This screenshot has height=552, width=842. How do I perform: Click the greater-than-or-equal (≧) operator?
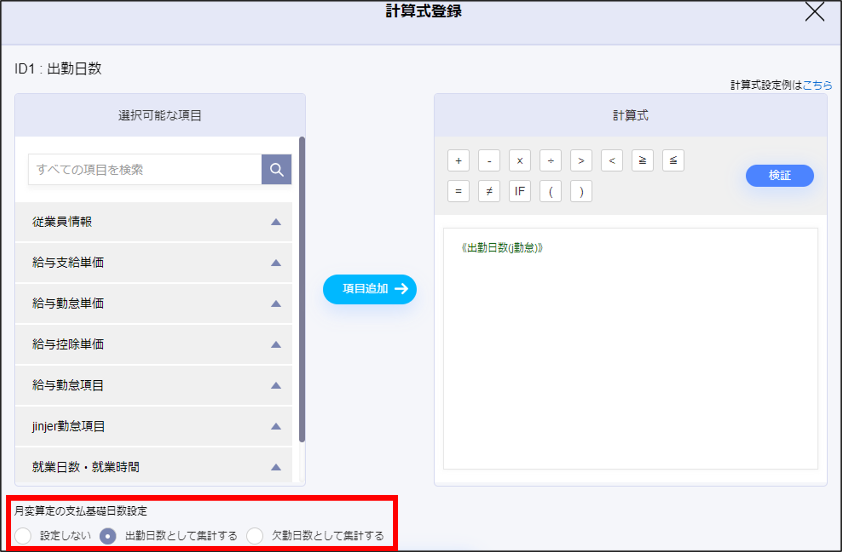[642, 160]
